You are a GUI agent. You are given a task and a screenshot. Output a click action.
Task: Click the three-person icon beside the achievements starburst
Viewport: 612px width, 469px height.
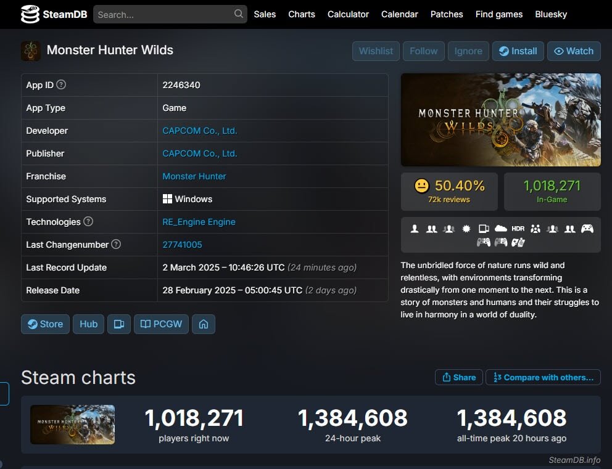coord(449,229)
